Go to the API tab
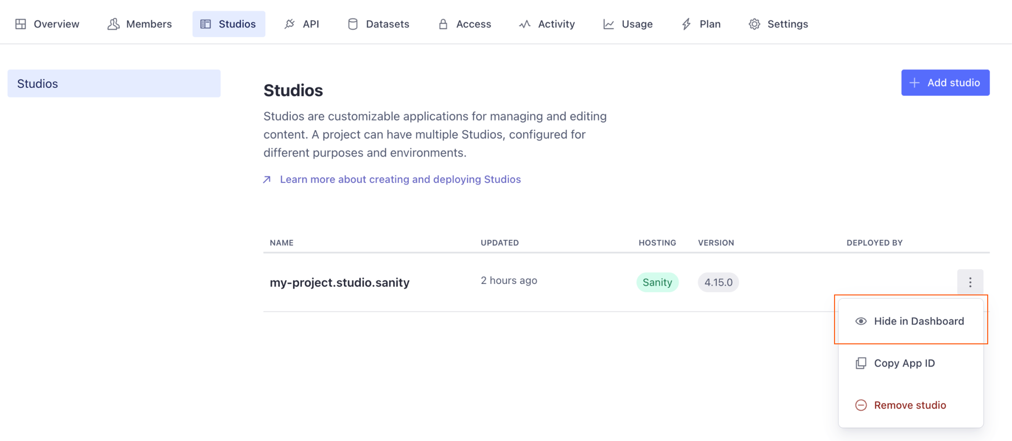This screenshot has width=1012, height=441. (x=302, y=24)
